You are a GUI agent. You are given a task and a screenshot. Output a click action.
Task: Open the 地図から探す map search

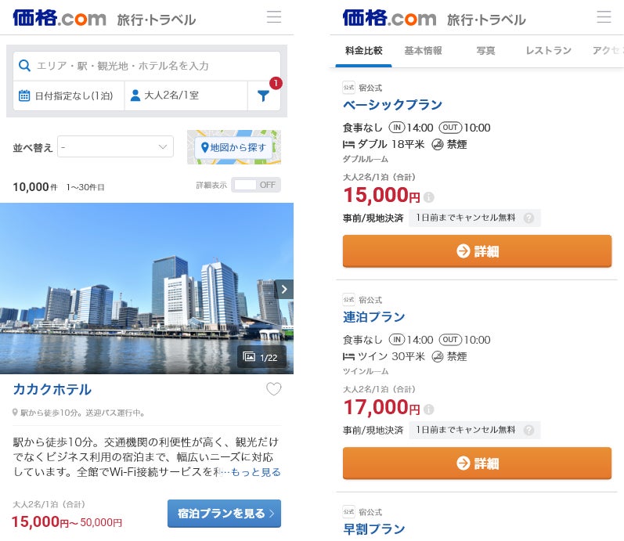tap(234, 147)
